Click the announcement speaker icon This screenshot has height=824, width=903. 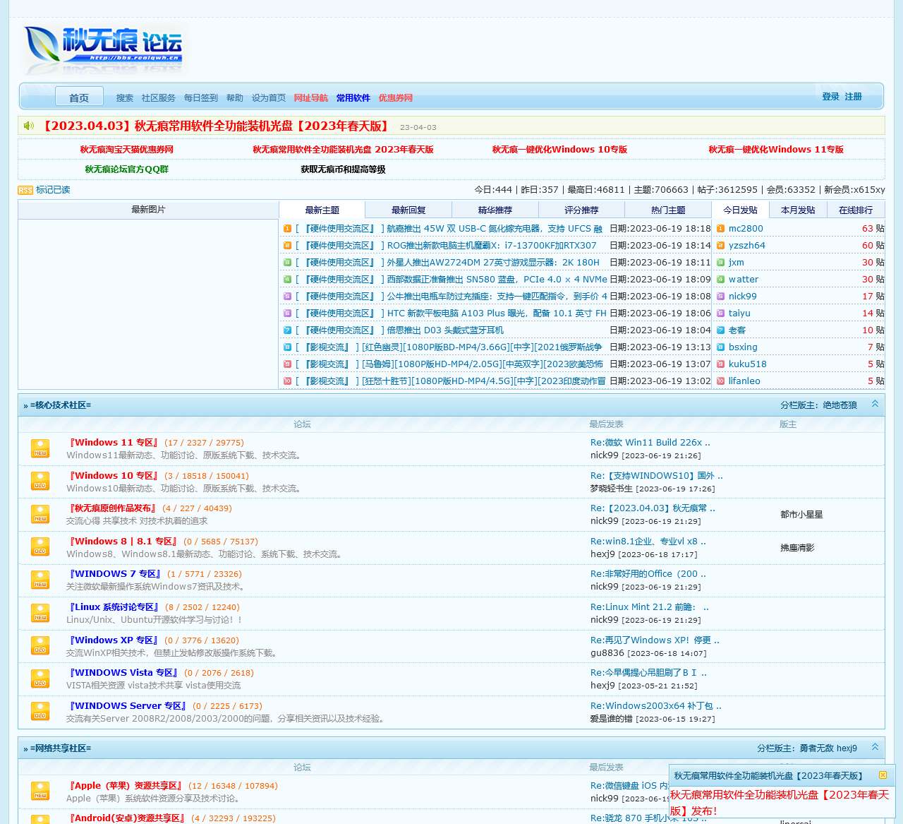click(29, 126)
